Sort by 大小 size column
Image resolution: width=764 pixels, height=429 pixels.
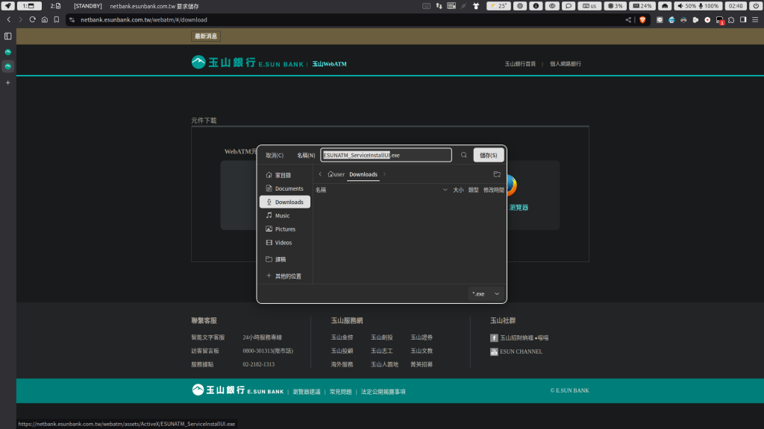tap(458, 190)
